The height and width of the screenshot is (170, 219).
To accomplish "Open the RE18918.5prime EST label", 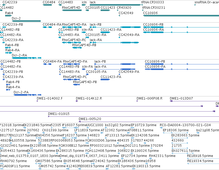I will [200, 156].
